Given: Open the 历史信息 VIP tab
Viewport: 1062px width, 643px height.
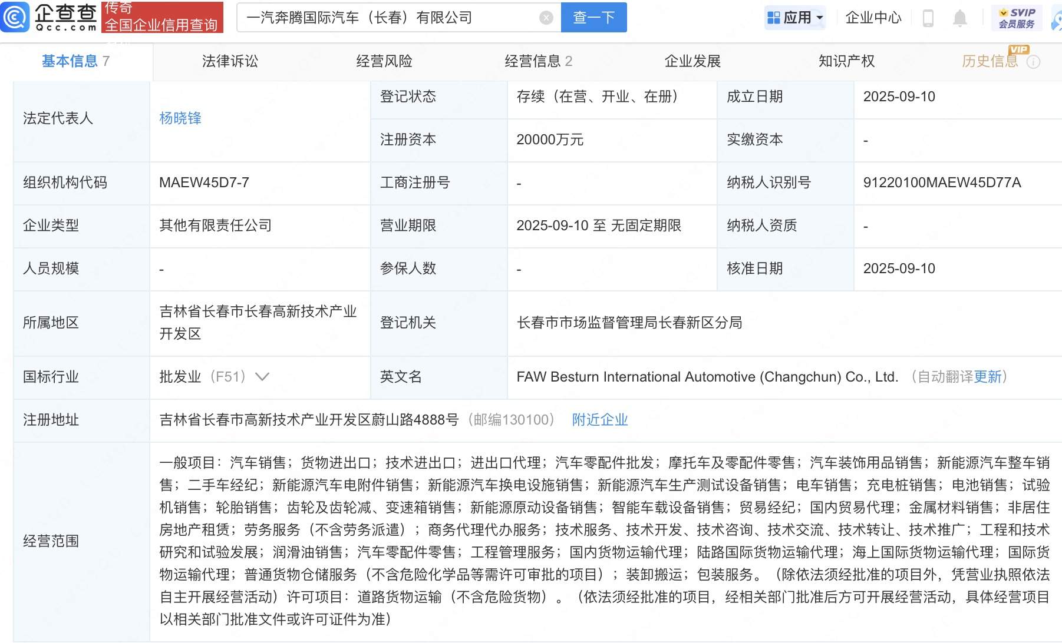Looking at the screenshot, I should click(x=990, y=61).
